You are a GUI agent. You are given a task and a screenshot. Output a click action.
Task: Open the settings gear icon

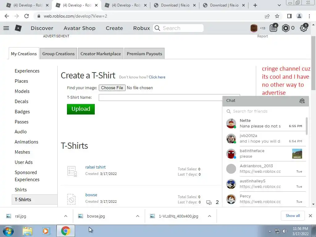click(x=304, y=28)
